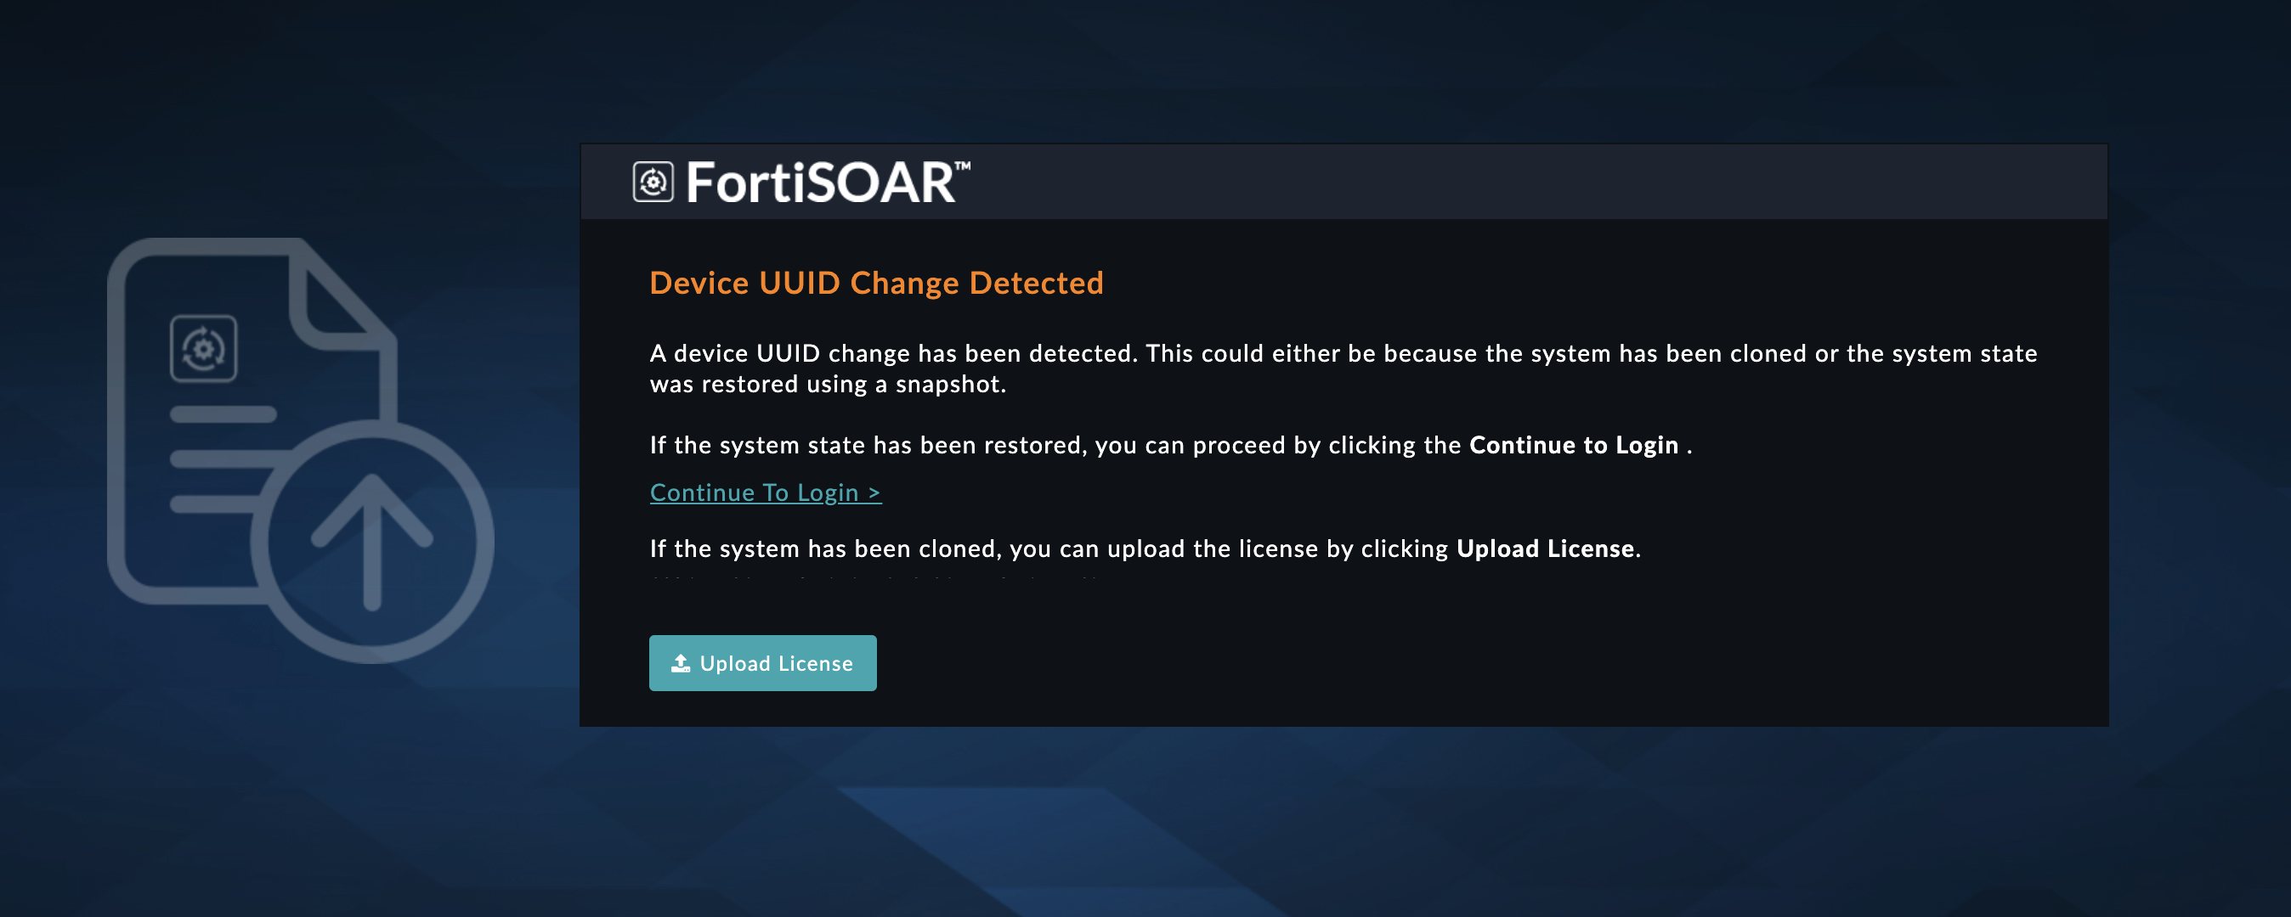This screenshot has width=2291, height=917.
Task: Click the Upload License button
Action: tap(762, 662)
